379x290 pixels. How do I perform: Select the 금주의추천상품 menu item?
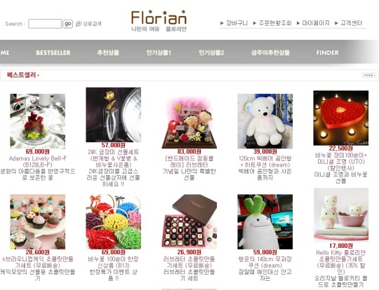point(270,53)
